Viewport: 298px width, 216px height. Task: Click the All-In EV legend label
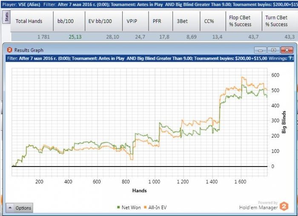(158, 207)
